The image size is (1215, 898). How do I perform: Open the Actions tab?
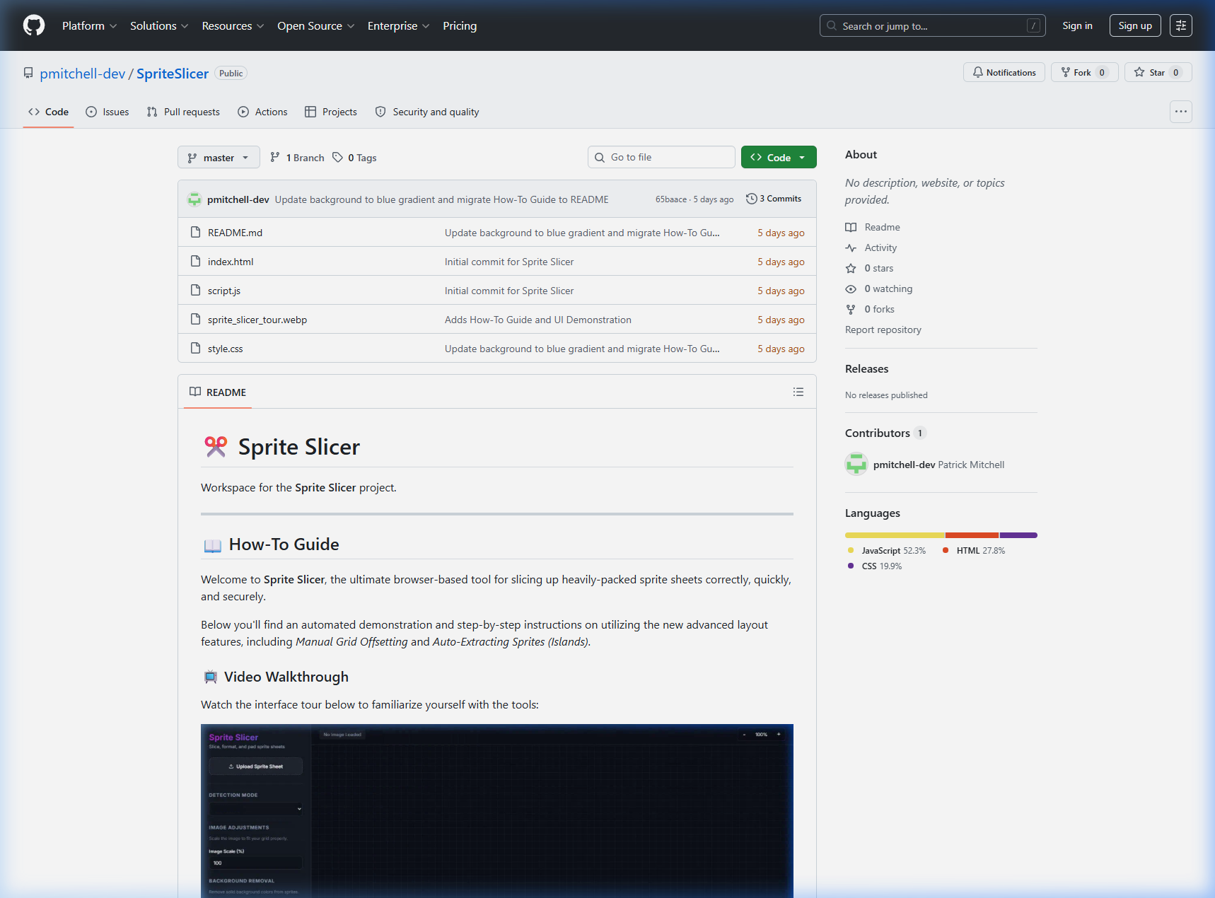tap(262, 112)
